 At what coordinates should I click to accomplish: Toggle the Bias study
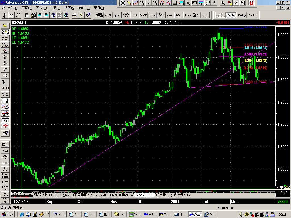[5, 151]
